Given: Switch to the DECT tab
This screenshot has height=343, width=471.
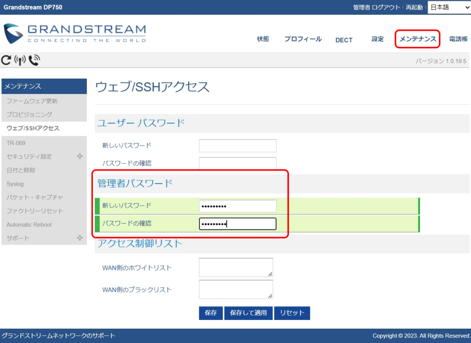Looking at the screenshot, I should coord(344,40).
